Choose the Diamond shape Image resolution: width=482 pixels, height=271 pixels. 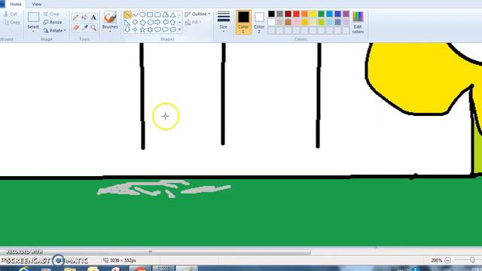135,22
